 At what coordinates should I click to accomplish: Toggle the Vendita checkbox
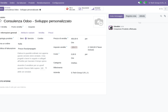[x=0, y=27]
